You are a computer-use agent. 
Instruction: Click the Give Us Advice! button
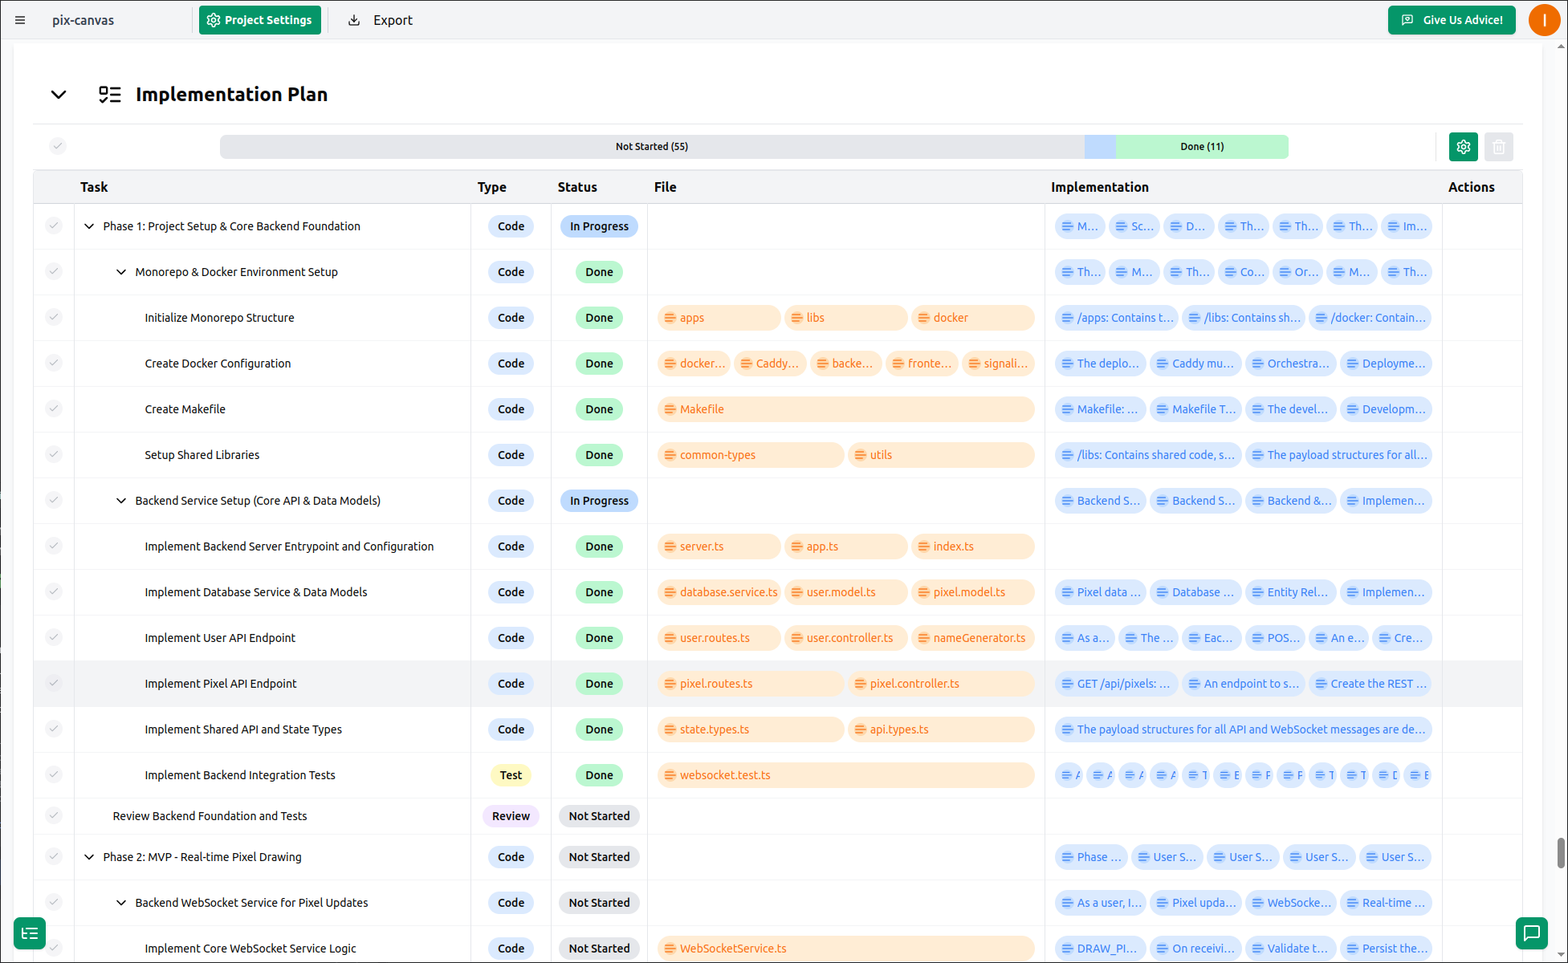(1452, 20)
